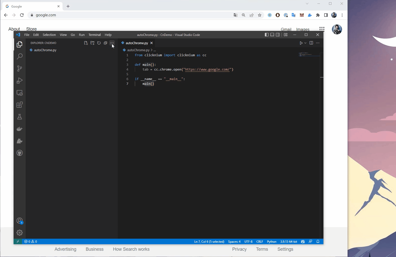The height and width of the screenshot is (257, 396).
Task: Open the Search view in activity bar
Action: coord(20,56)
